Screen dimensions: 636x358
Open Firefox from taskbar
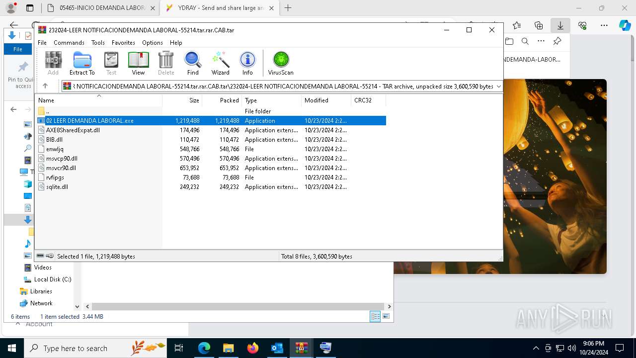253,348
